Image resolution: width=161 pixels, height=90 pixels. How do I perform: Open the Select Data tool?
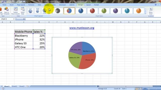[23, 11]
